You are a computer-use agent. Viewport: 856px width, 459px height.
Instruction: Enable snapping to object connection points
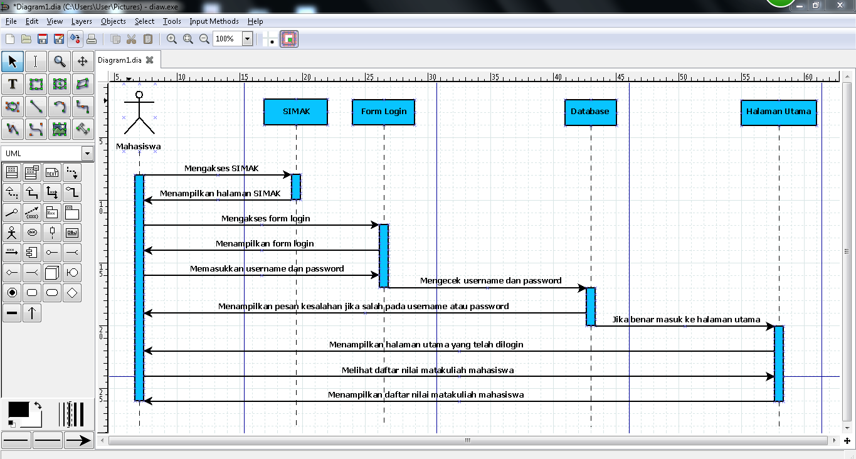[290, 38]
